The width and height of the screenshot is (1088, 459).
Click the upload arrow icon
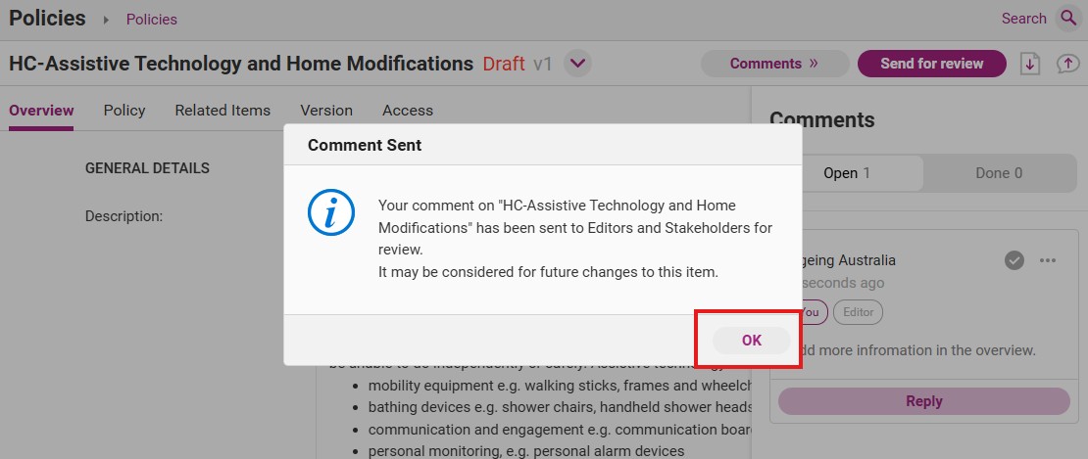(1067, 64)
